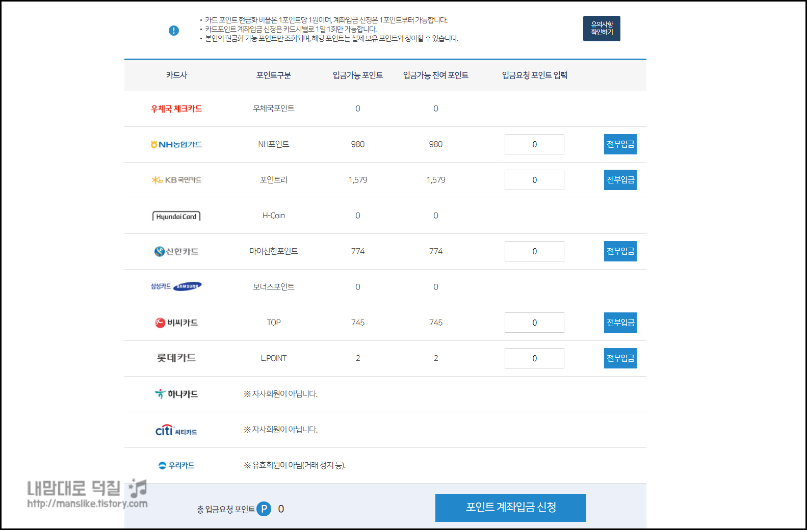Screen dimensions: 807x530
Task: Click the 포인트구분 column header
Action: pyautogui.click(x=274, y=75)
